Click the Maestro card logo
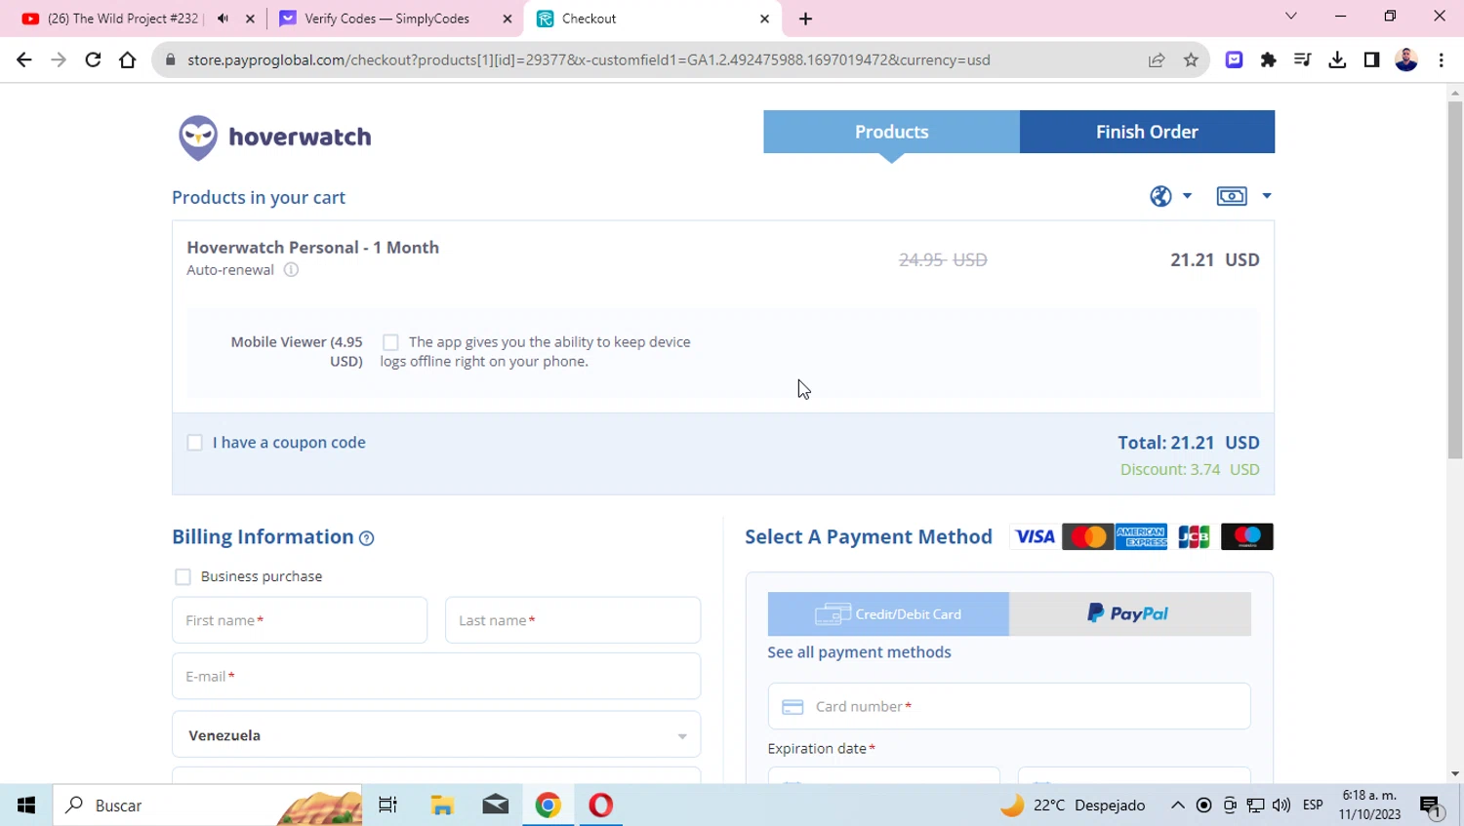Image resolution: width=1464 pixels, height=826 pixels. (1247, 536)
